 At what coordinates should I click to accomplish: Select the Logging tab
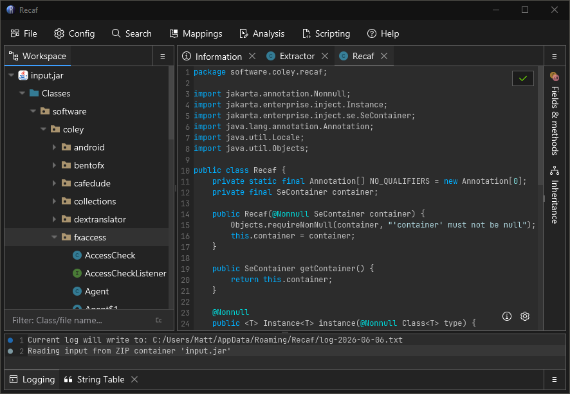(x=32, y=379)
